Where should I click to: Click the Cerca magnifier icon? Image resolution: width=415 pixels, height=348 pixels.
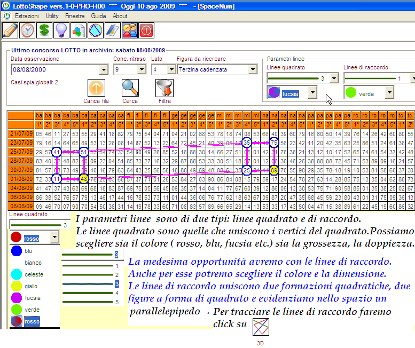(130, 88)
